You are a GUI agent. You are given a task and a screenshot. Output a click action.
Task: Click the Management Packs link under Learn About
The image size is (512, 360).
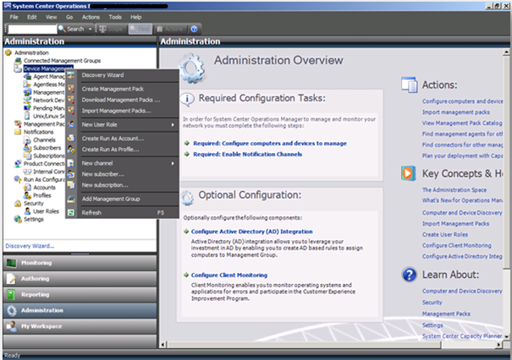coord(446,314)
